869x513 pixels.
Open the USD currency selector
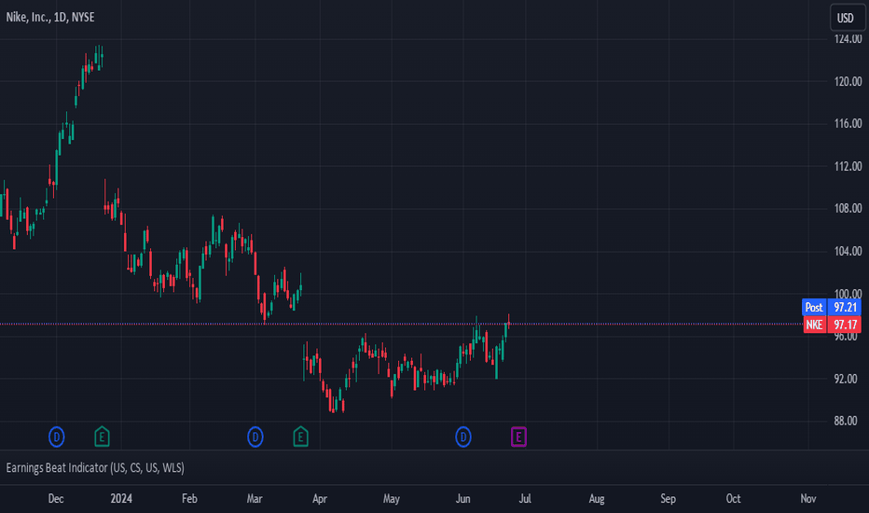point(847,18)
